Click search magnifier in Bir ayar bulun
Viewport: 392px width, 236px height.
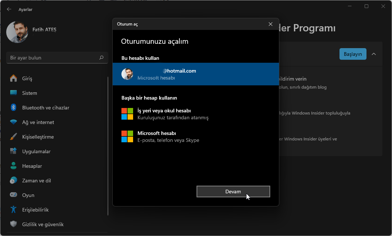click(x=101, y=58)
